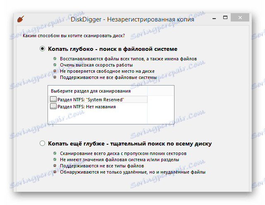
Task: Click text "Не проверяется свободное место на диске"
Action: [x=107, y=71]
